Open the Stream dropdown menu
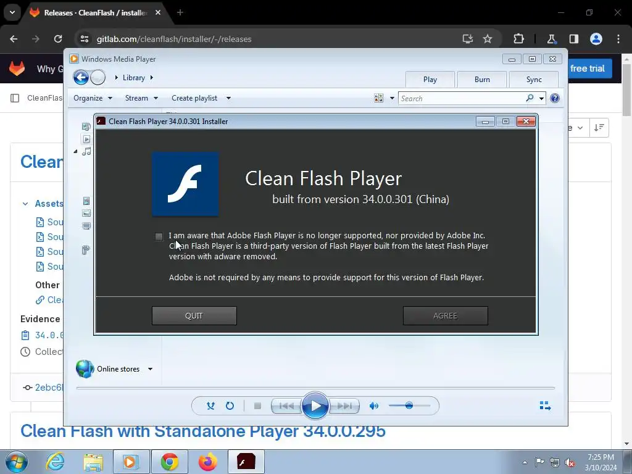The image size is (632, 474). point(141,98)
